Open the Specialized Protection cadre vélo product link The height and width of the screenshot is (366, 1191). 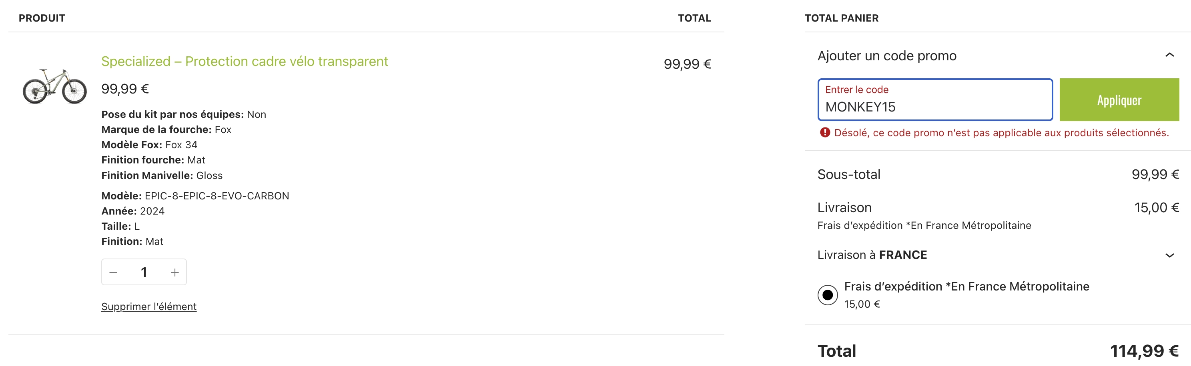click(245, 62)
